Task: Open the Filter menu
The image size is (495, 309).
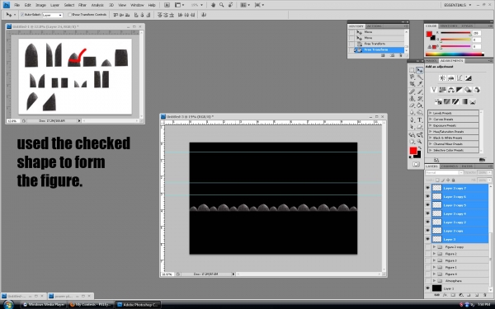Action: pos(82,5)
